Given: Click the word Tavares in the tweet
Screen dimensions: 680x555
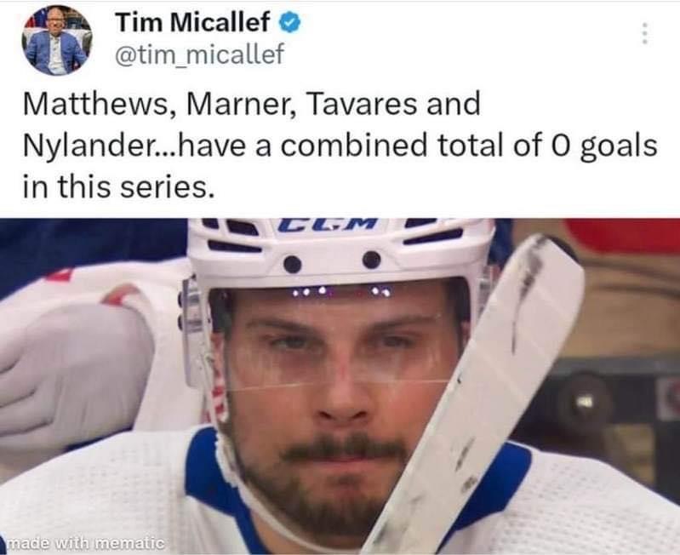Looking at the screenshot, I should tap(362, 105).
